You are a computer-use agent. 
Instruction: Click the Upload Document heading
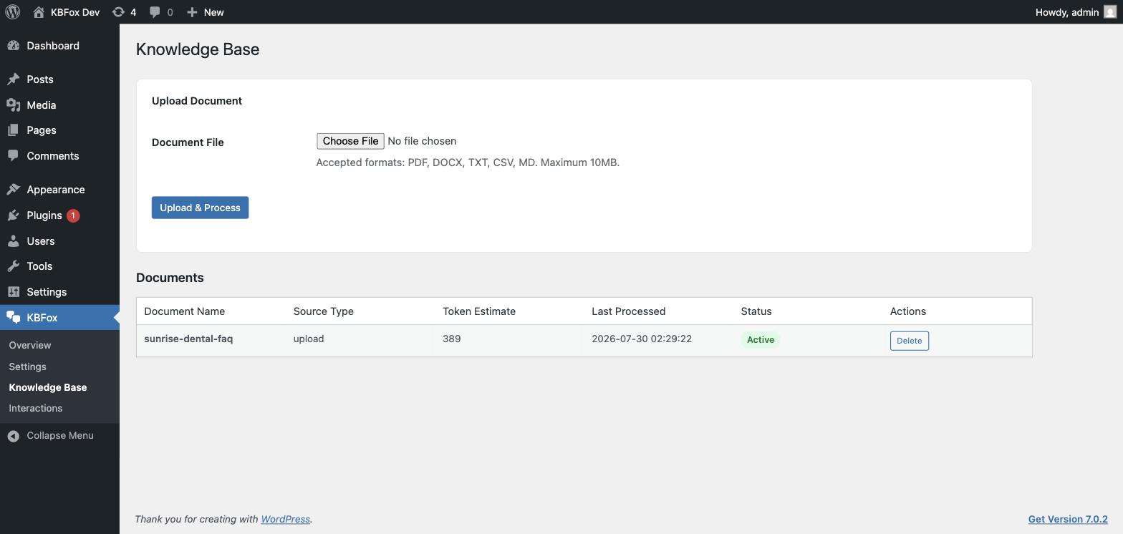tap(197, 101)
